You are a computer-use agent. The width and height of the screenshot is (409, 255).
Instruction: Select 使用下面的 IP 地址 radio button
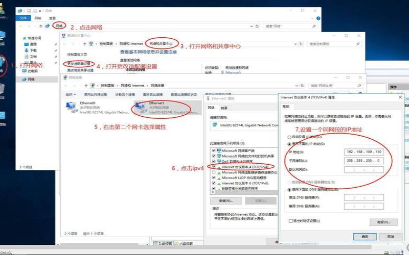coord(289,144)
